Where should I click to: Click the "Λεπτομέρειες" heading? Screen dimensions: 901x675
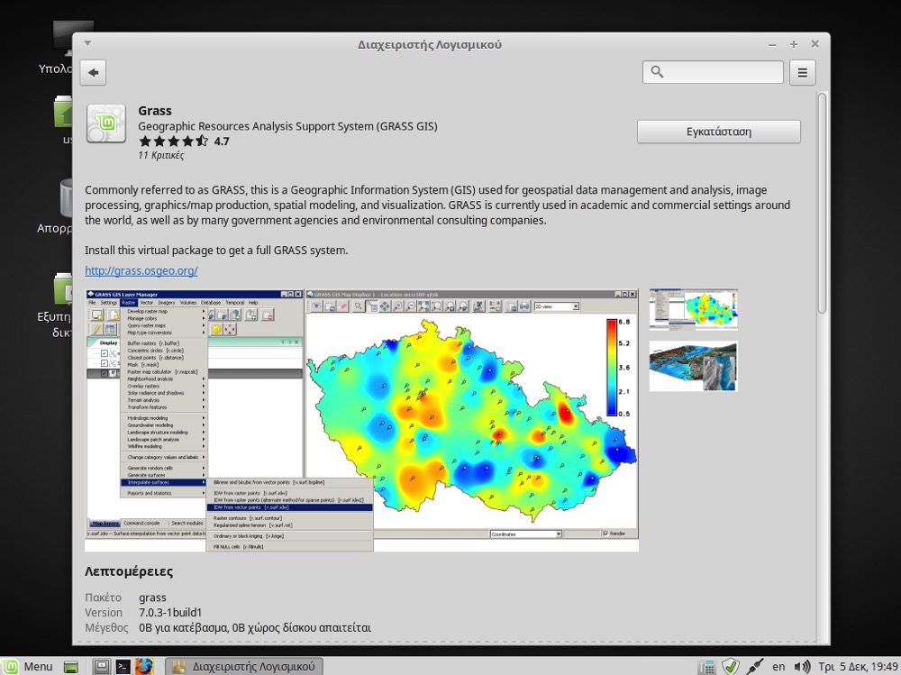[129, 571]
